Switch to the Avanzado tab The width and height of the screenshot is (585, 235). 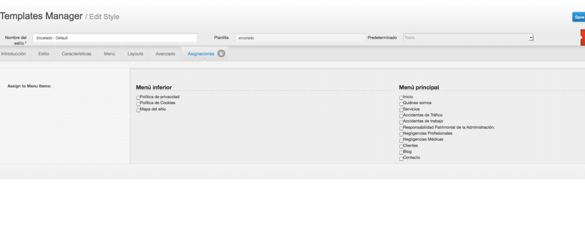pyautogui.click(x=165, y=54)
